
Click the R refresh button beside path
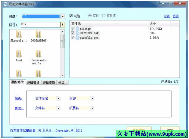(62, 25)
